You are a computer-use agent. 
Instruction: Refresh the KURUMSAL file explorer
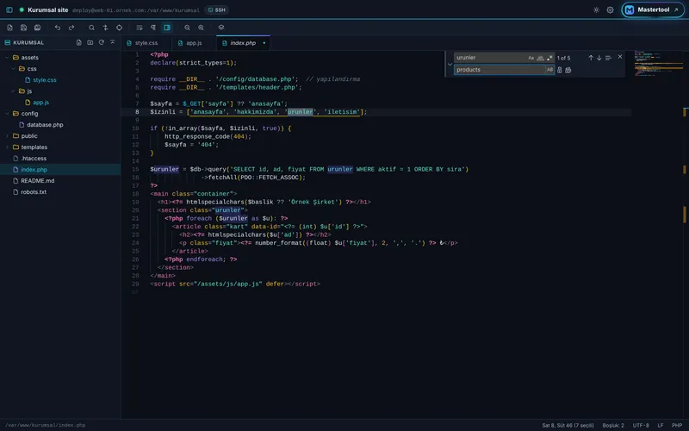102,42
